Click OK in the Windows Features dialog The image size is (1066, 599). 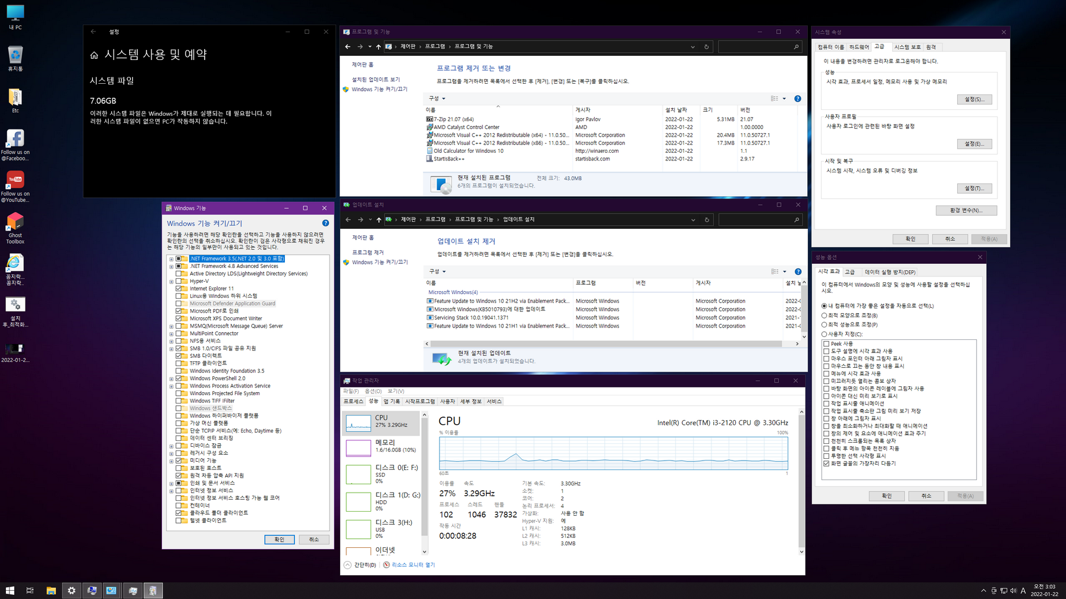tap(279, 540)
